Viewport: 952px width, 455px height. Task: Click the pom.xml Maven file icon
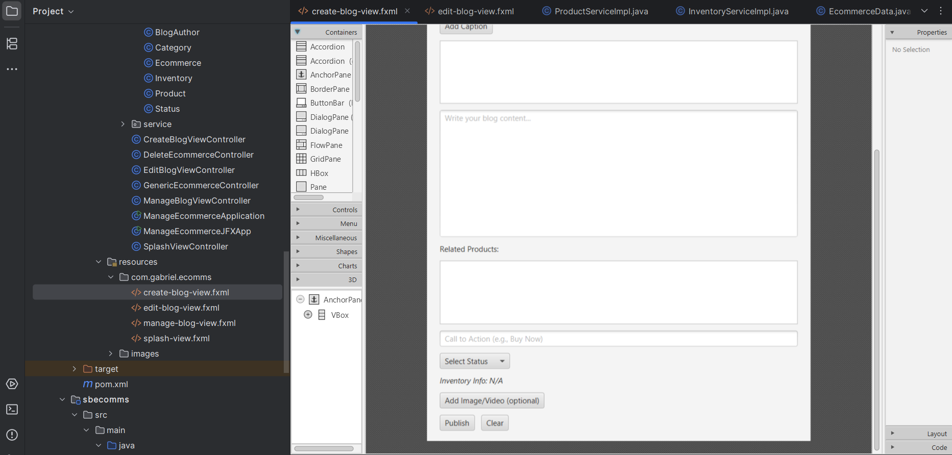[88, 384]
